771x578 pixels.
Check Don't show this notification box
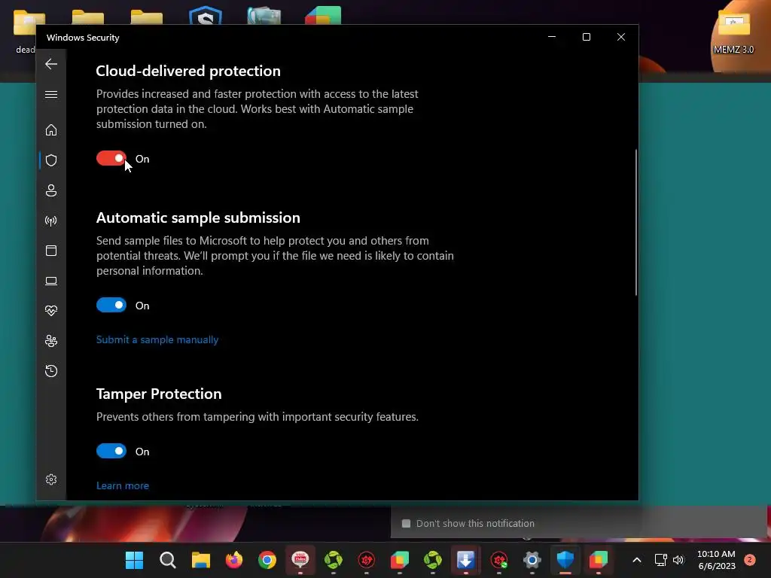[x=406, y=524]
